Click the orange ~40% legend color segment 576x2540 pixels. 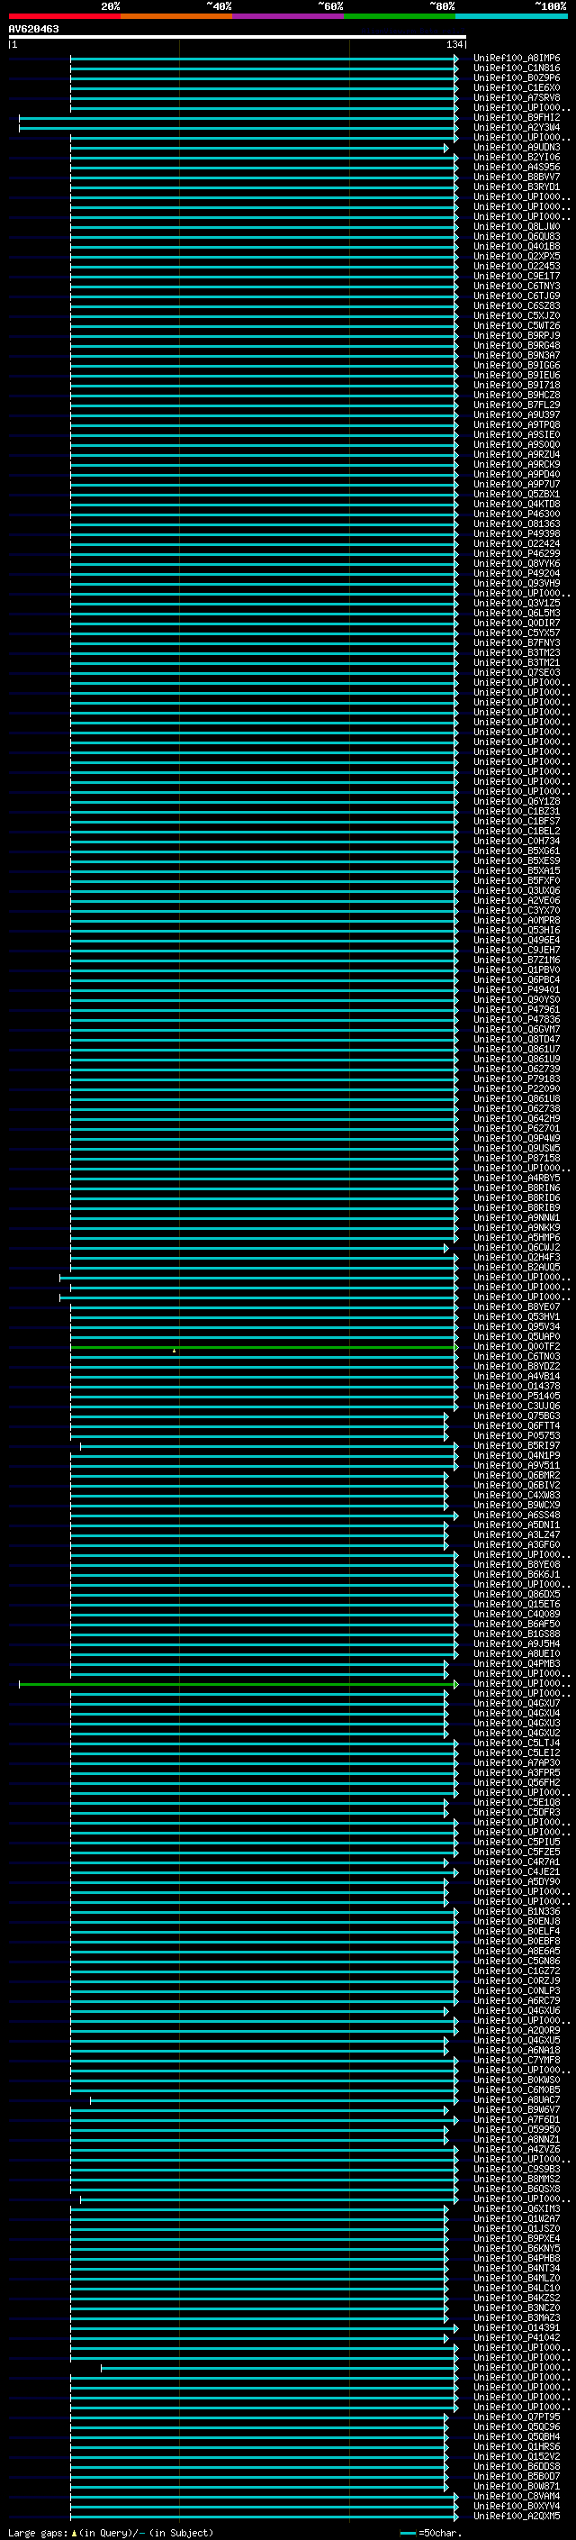[x=176, y=16]
